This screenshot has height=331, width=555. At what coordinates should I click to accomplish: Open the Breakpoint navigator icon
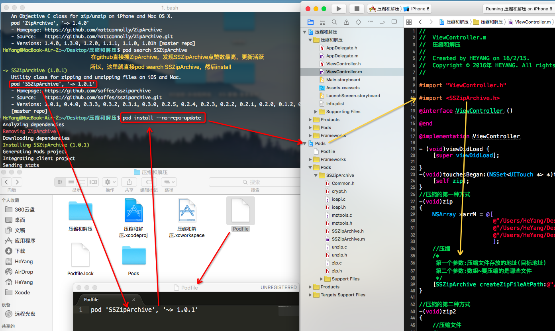[x=382, y=22]
